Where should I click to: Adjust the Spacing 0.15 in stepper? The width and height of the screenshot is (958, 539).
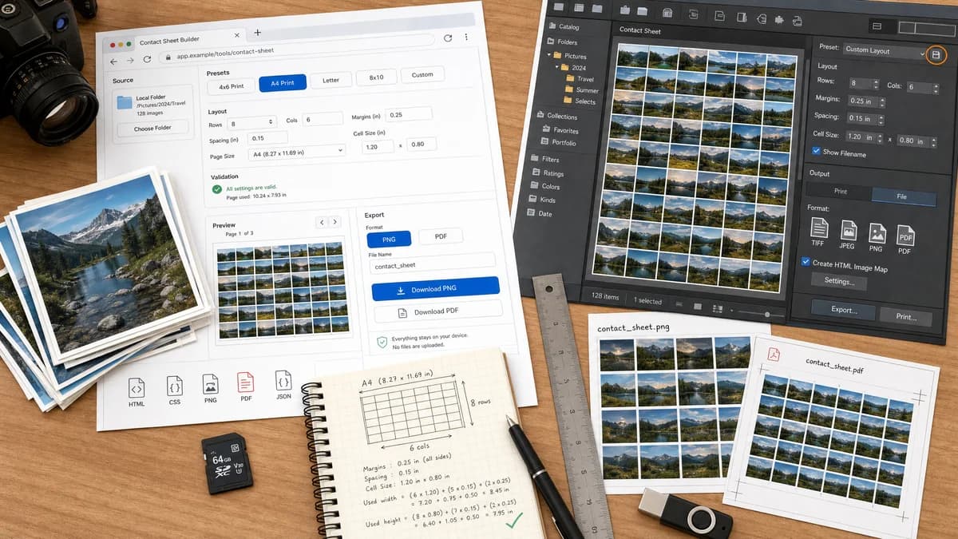pyautogui.click(x=883, y=119)
